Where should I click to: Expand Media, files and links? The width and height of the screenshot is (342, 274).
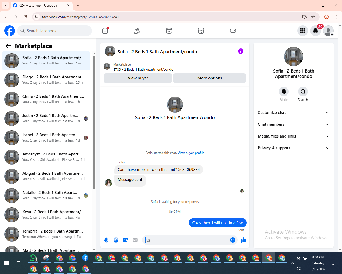pos(293,136)
